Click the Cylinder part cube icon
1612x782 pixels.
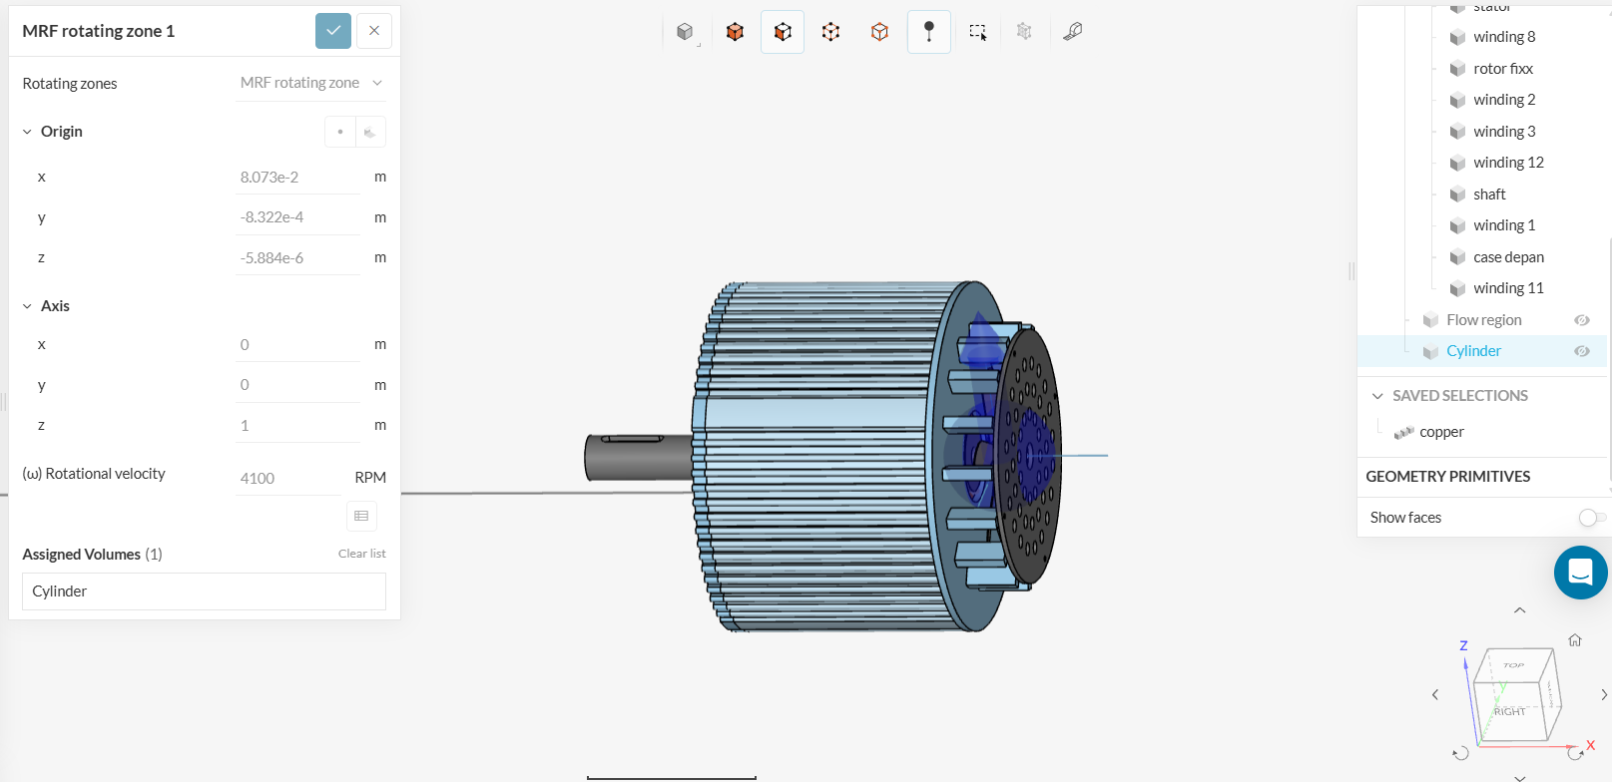(x=1430, y=352)
